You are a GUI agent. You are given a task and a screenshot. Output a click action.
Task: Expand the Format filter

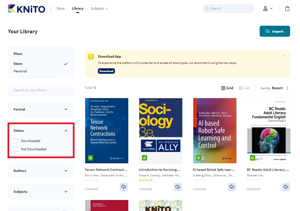point(41,109)
